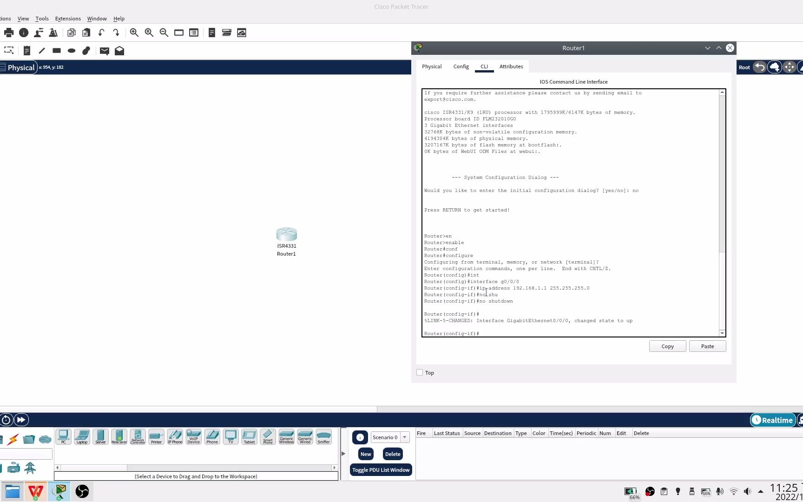Click the device list horizontal scrollbar
This screenshot has height=502, width=803.
click(93, 468)
